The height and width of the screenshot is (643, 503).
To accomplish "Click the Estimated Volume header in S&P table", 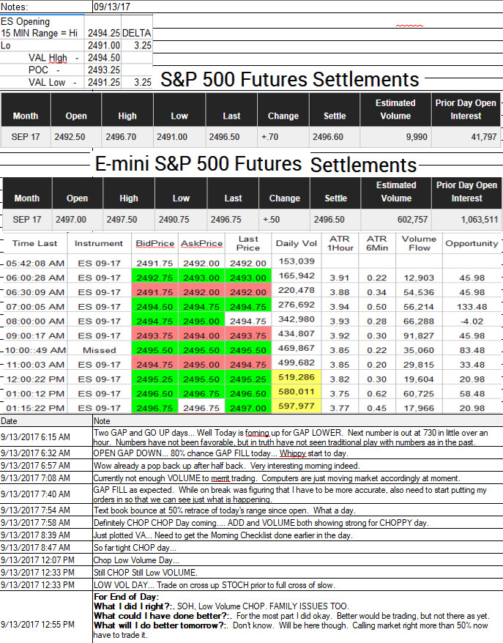I will [395, 110].
